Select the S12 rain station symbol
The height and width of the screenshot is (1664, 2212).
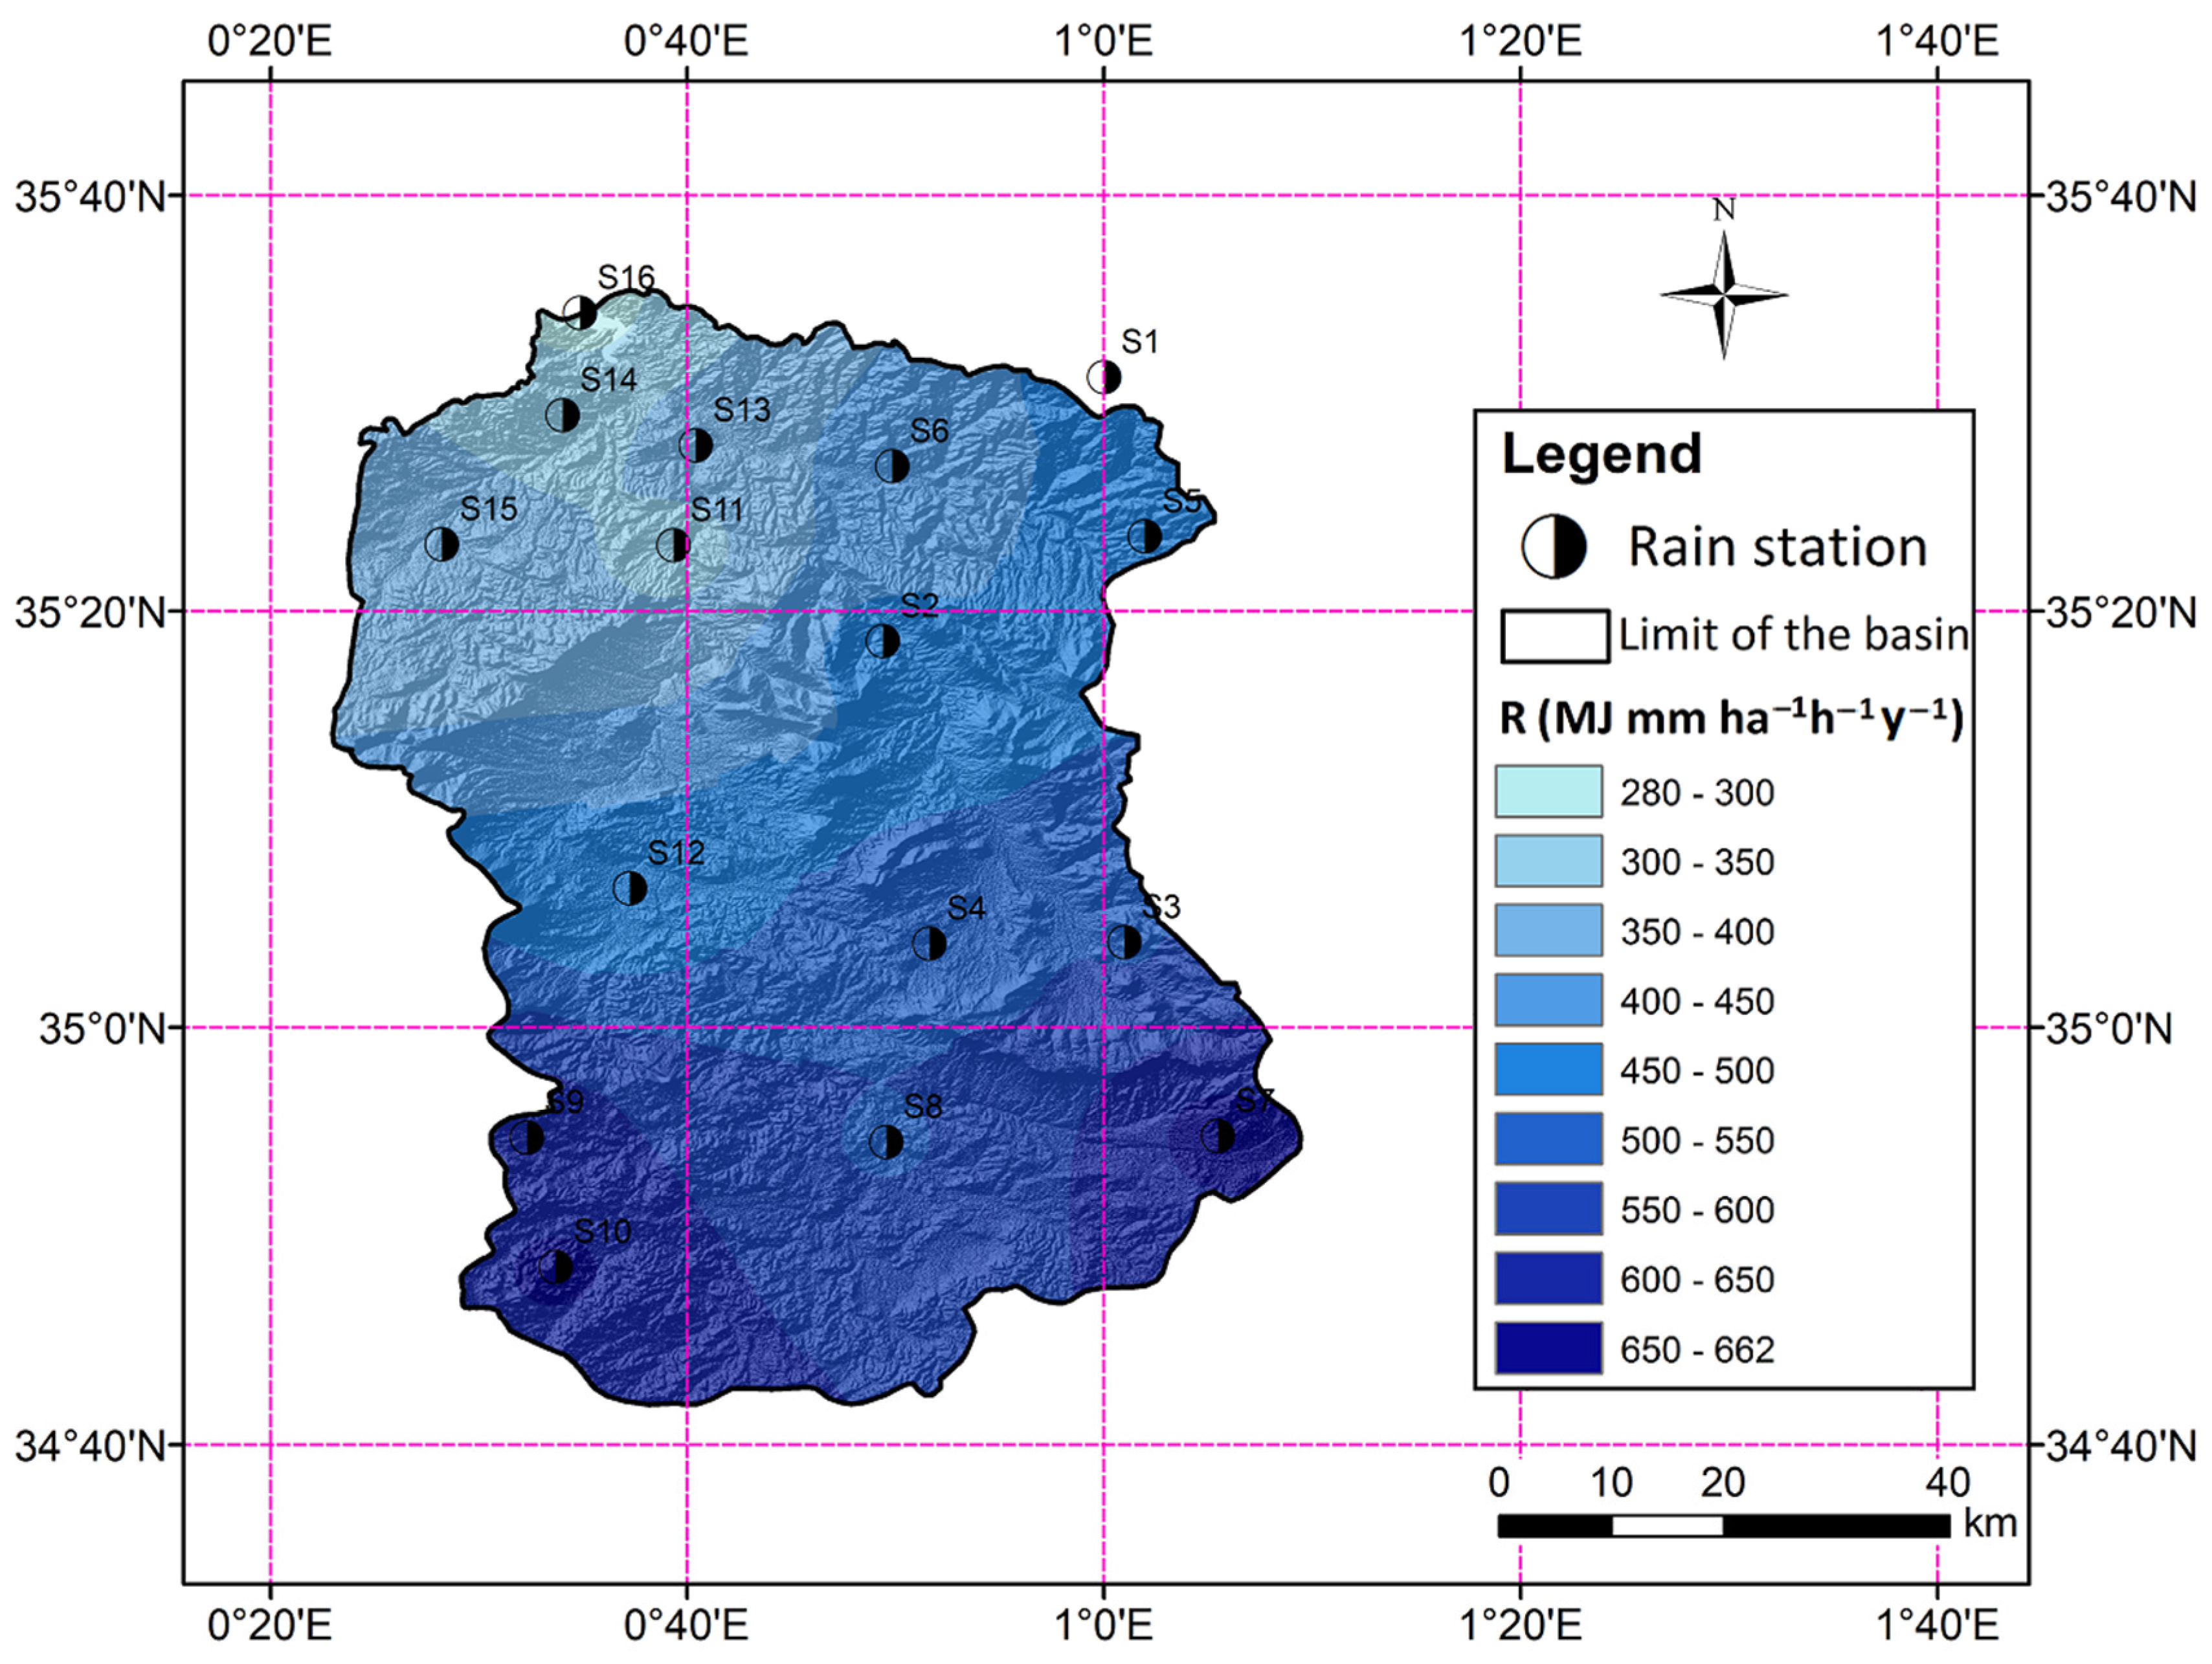point(629,888)
